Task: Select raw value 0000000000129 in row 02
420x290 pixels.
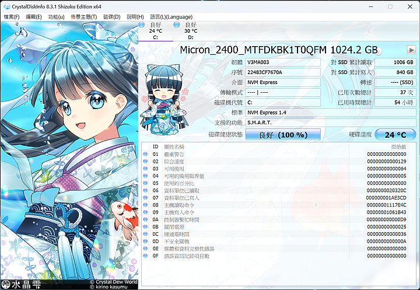Action: click(x=387, y=162)
